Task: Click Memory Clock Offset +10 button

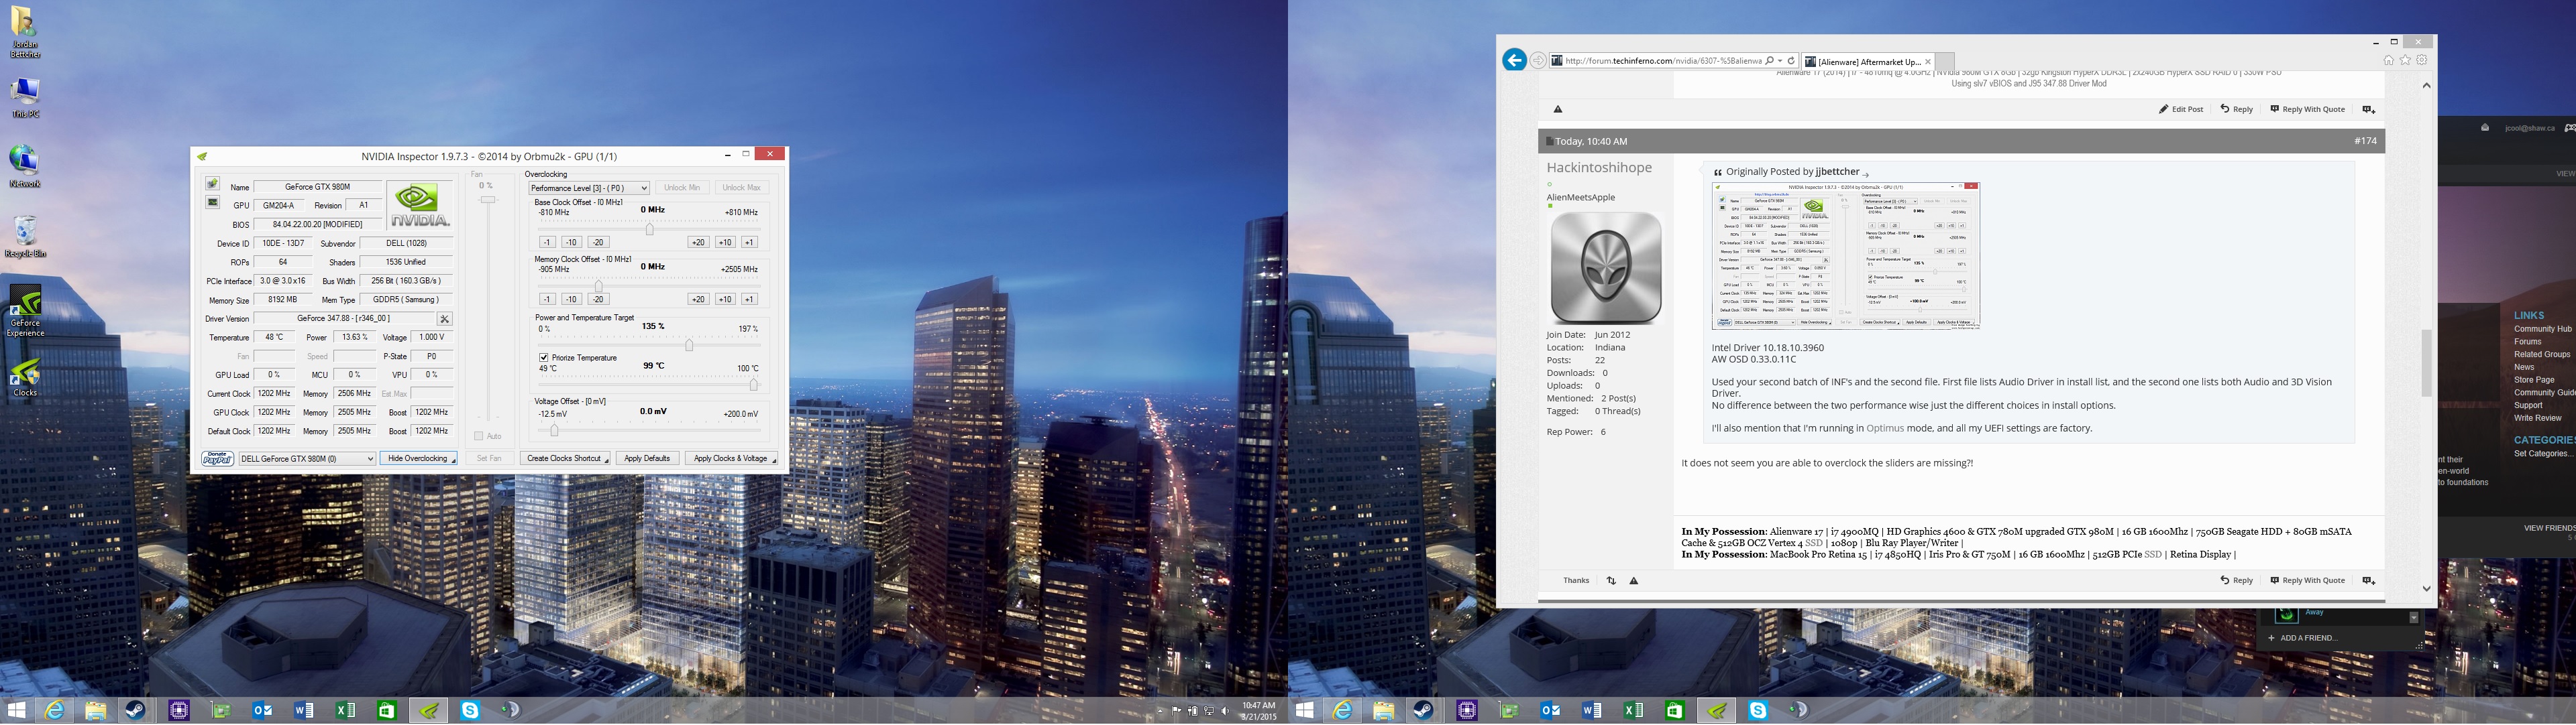Action: [x=725, y=300]
